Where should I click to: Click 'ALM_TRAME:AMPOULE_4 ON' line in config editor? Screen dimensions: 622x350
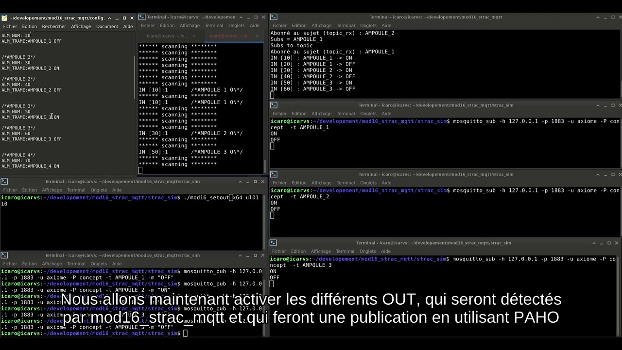point(30,166)
